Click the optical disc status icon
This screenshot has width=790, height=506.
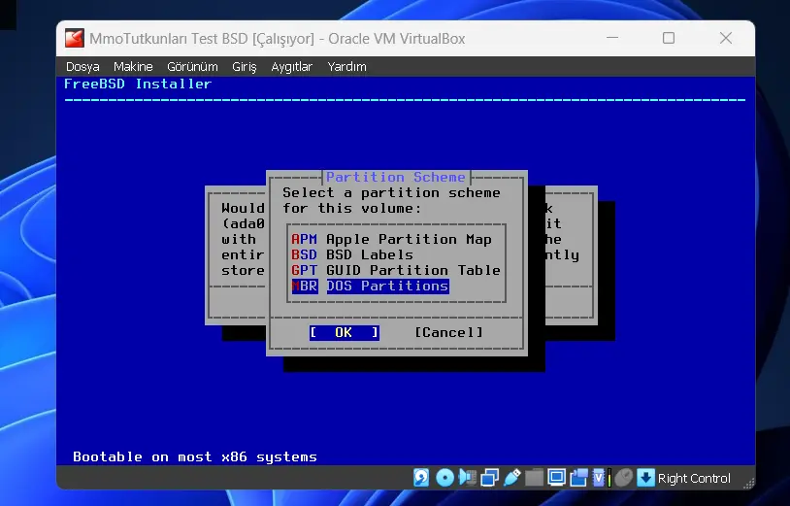(444, 477)
